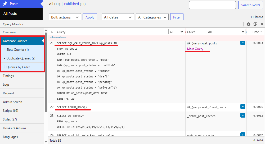Click the Filter button

(x=177, y=17)
